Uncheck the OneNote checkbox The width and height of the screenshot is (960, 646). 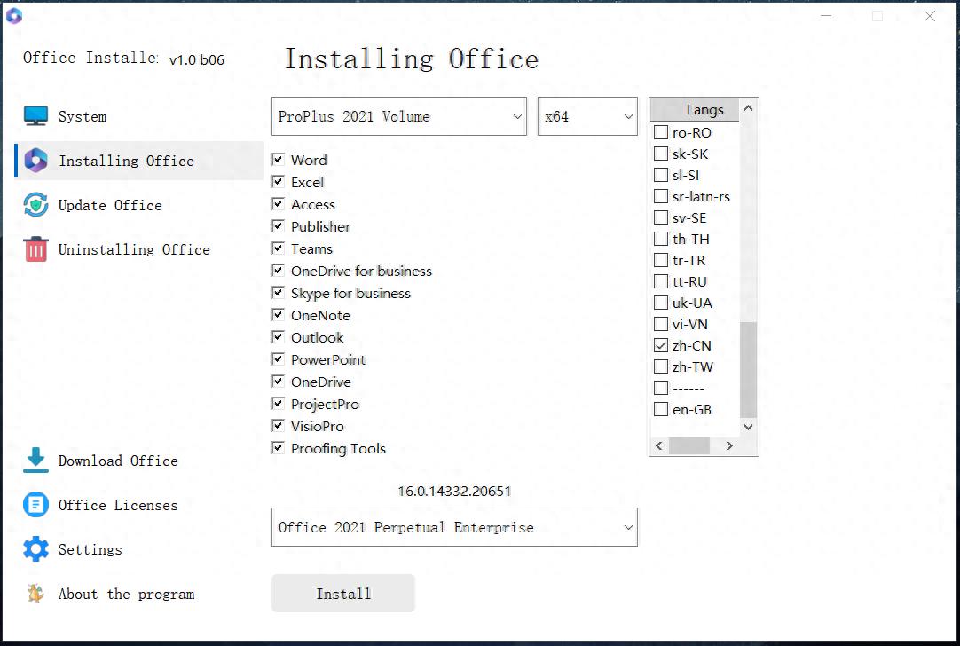278,314
